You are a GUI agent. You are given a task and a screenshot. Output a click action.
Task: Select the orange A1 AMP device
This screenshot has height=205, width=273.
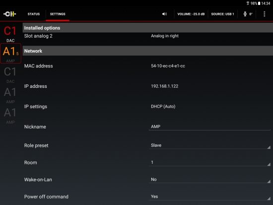(x=10, y=54)
